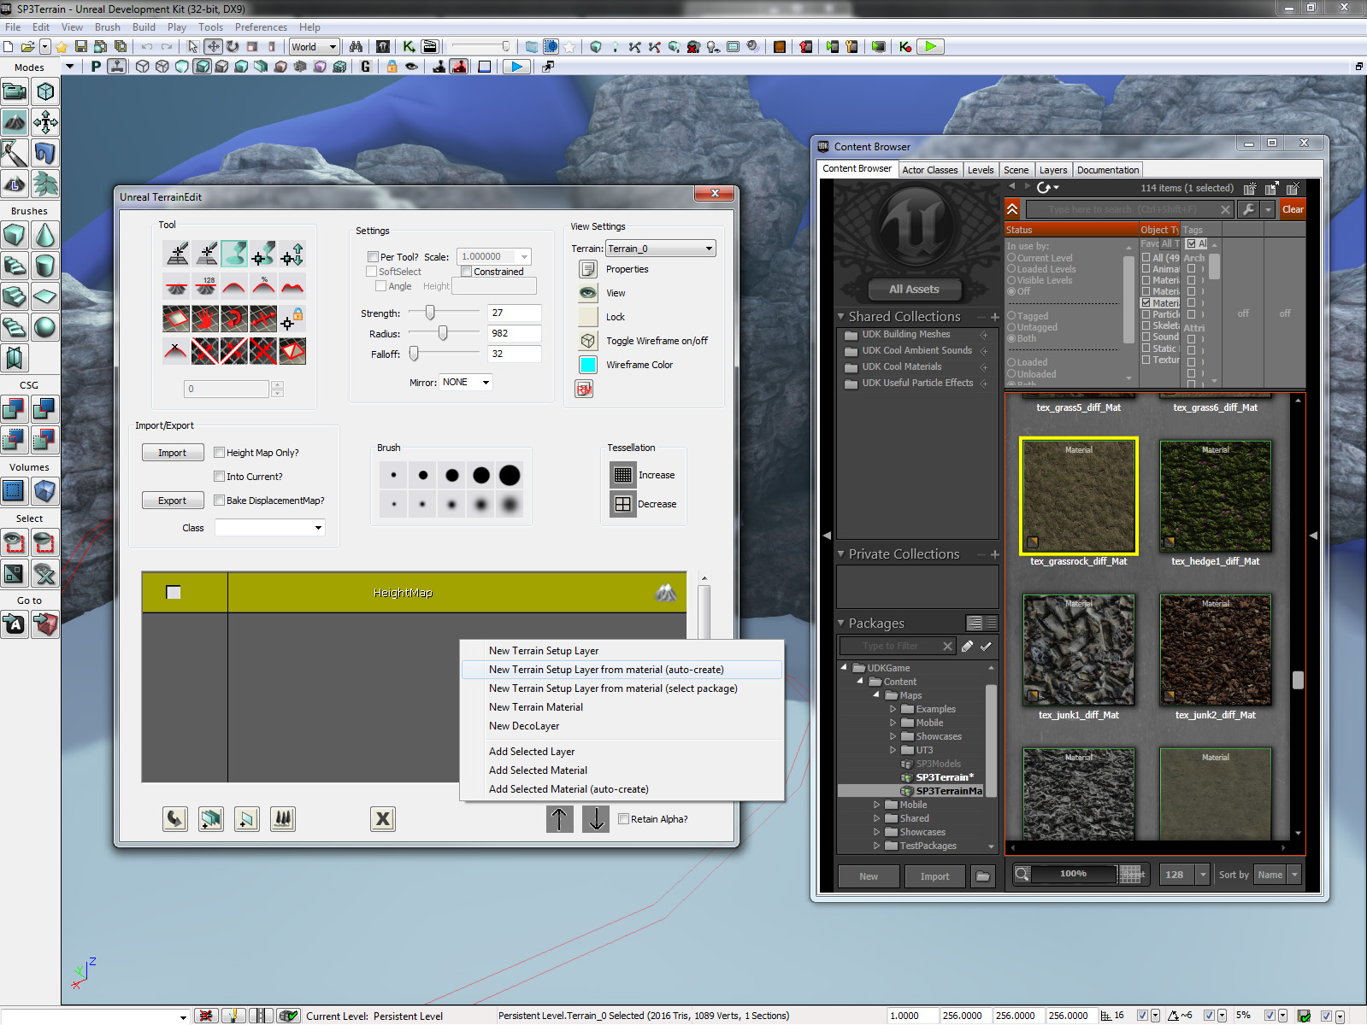Click the Play in editor green arrow

click(931, 47)
